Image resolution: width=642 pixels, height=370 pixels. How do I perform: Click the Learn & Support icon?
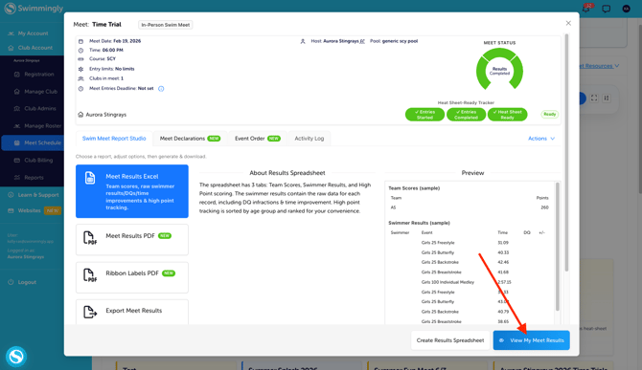click(11, 195)
